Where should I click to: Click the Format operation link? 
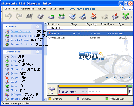(14, 73)
